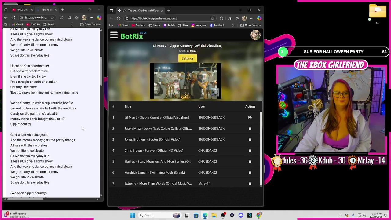
Task: Open Microsoft Store from the taskbar
Action: (196, 215)
